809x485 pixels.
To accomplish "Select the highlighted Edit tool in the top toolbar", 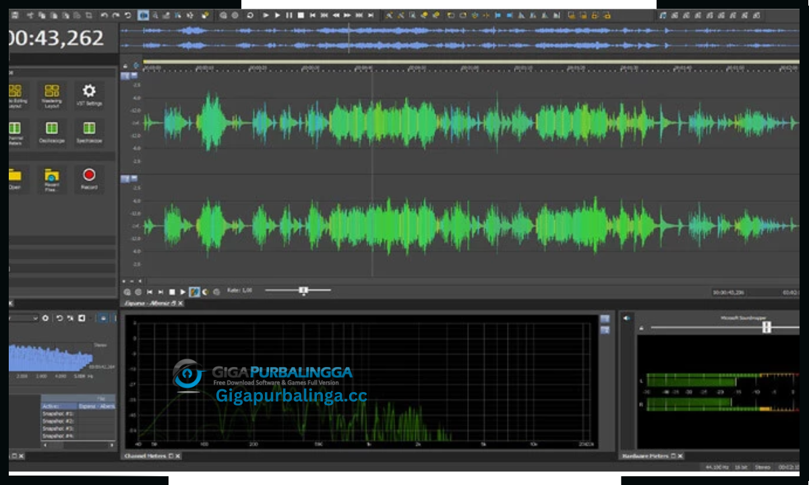I will (144, 15).
